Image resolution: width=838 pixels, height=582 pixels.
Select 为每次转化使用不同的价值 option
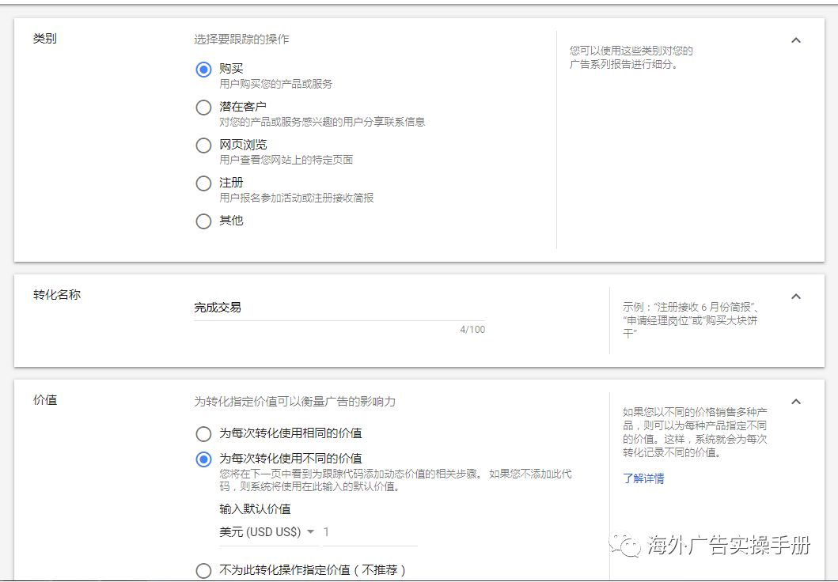pyautogui.click(x=203, y=459)
